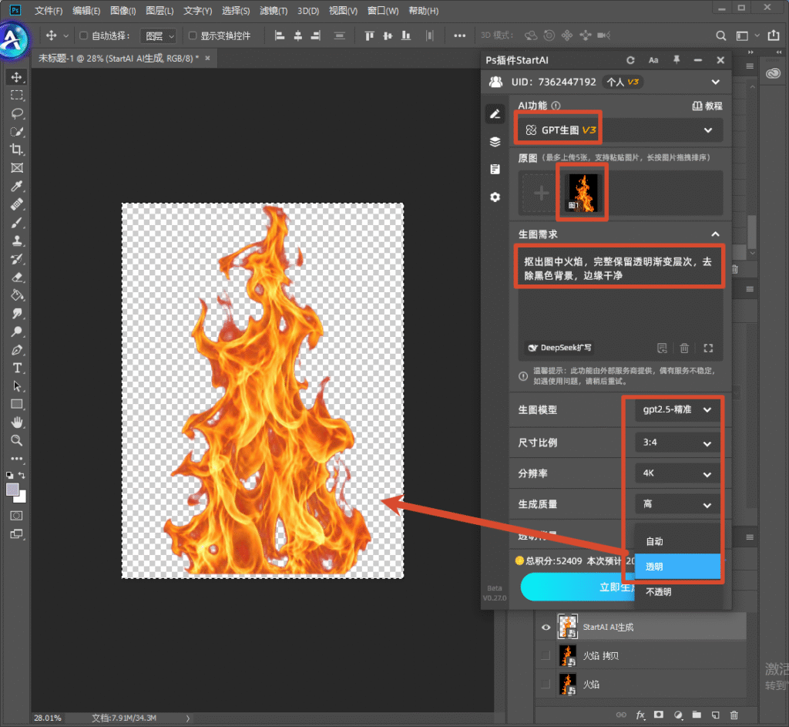Select the Eraser tool
The width and height of the screenshot is (789, 727).
(17, 277)
